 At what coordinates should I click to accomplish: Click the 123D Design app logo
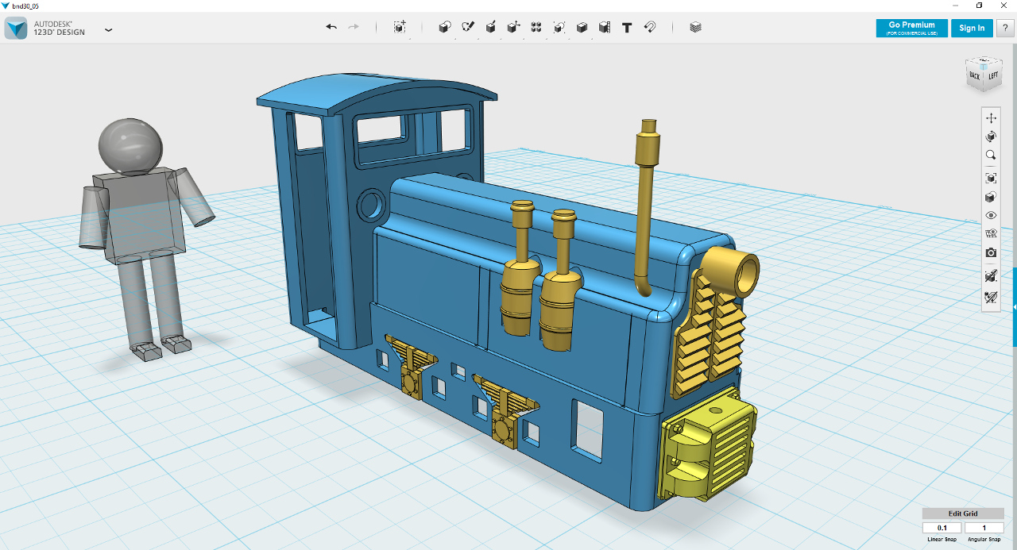(x=16, y=28)
